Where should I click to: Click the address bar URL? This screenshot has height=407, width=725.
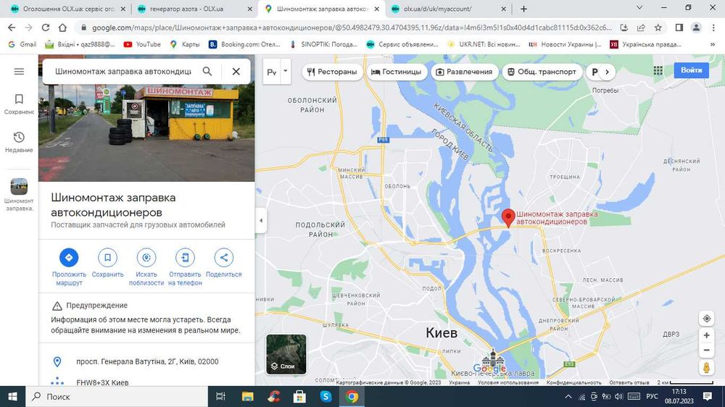tap(352, 28)
